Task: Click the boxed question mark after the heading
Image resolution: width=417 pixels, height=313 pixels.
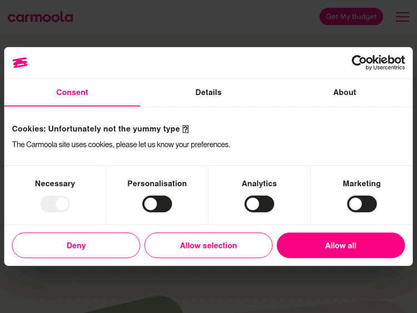Action: [186, 129]
